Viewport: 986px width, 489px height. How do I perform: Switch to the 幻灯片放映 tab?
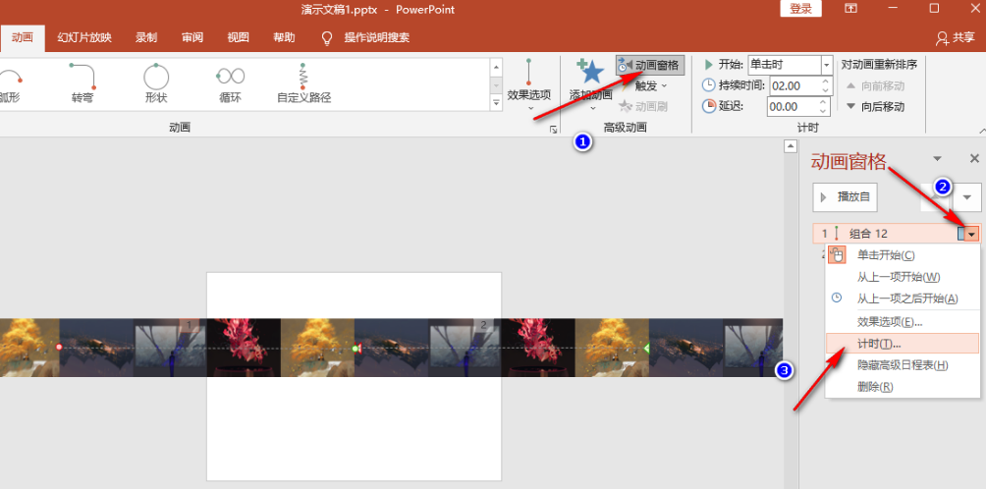(84, 38)
